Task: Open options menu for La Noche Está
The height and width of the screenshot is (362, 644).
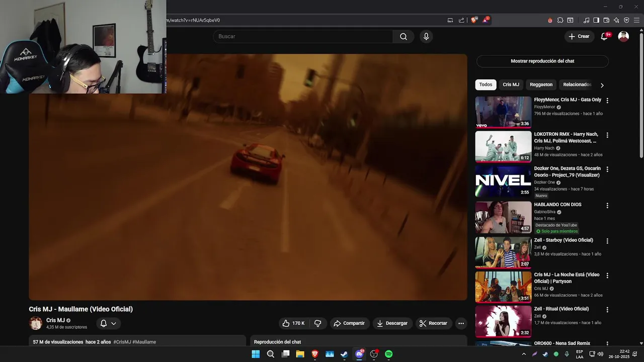Action: coord(607,276)
